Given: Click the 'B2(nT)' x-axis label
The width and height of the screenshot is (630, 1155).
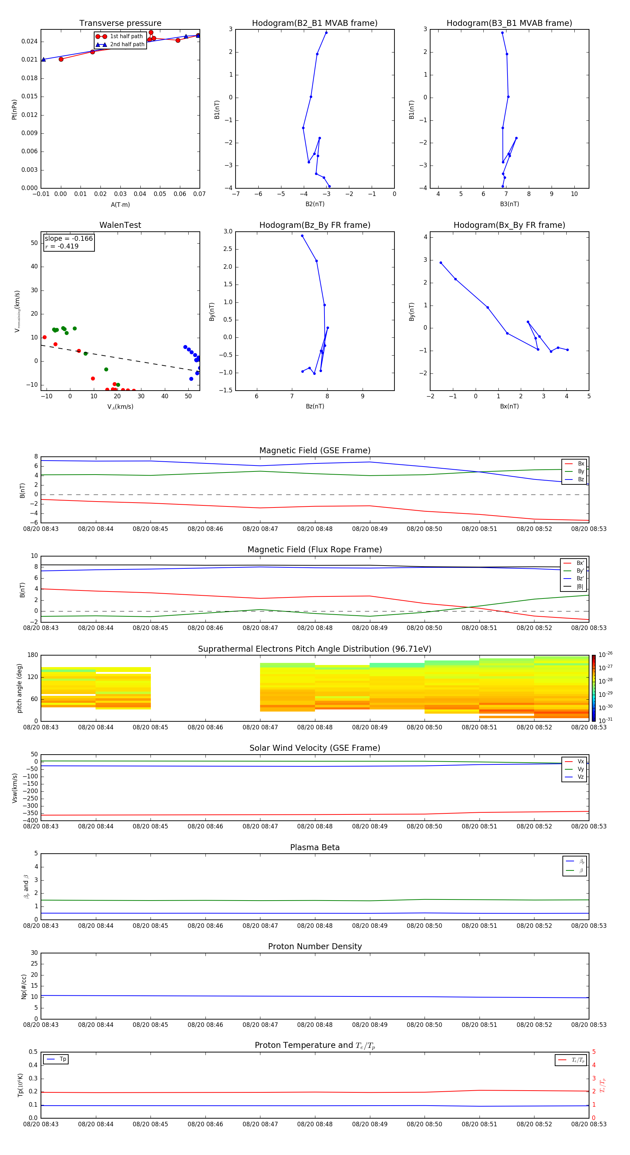Looking at the screenshot, I should [x=315, y=204].
